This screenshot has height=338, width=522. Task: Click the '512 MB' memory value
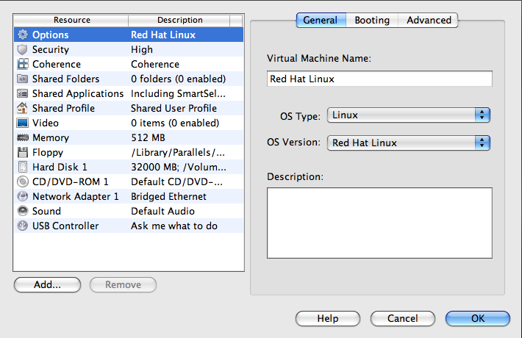point(148,137)
